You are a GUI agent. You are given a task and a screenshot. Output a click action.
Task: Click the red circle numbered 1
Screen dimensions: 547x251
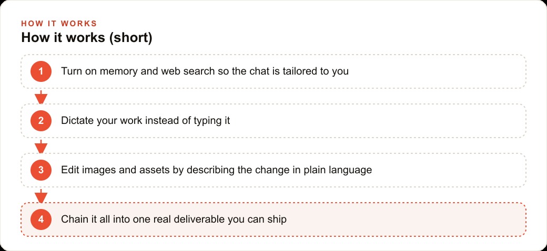click(41, 71)
